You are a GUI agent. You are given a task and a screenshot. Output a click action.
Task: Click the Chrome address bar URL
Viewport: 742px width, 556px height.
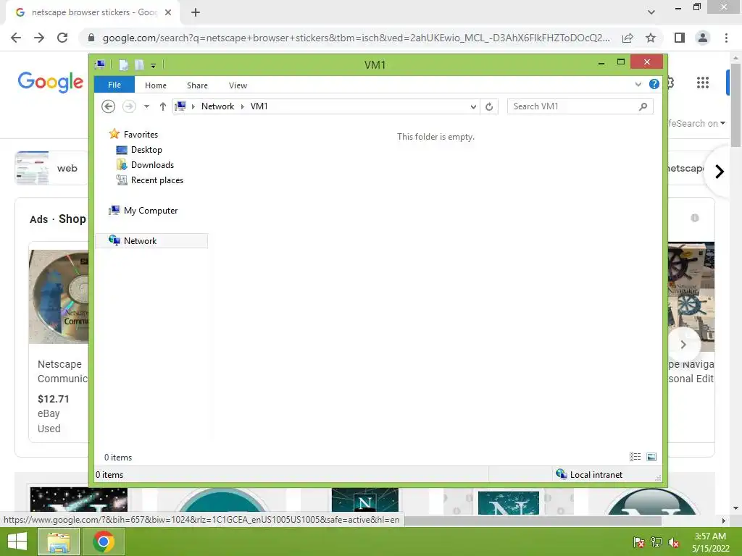[x=356, y=38]
